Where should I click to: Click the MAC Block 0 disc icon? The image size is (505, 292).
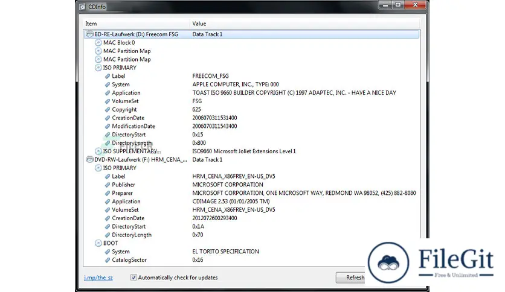coord(98,42)
